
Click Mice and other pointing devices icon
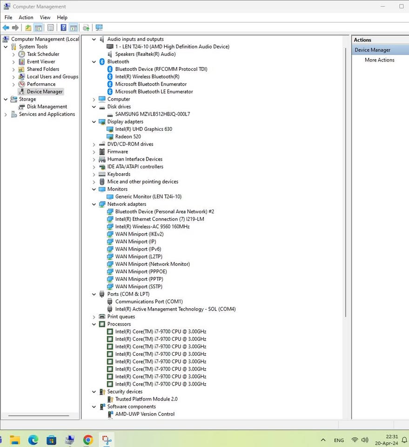pos(102,182)
